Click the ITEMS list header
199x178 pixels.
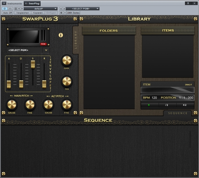[x=168, y=30]
